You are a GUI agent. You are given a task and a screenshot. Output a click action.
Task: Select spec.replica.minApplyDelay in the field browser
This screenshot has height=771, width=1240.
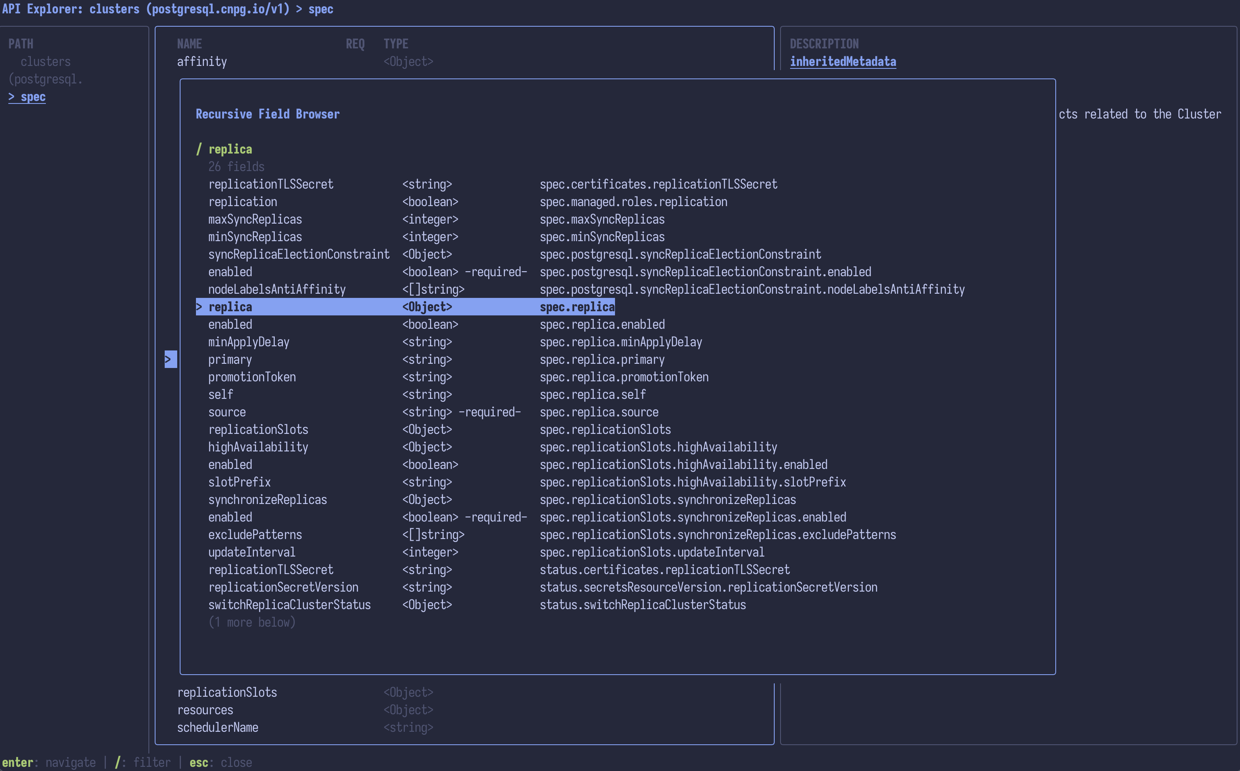[248, 342]
